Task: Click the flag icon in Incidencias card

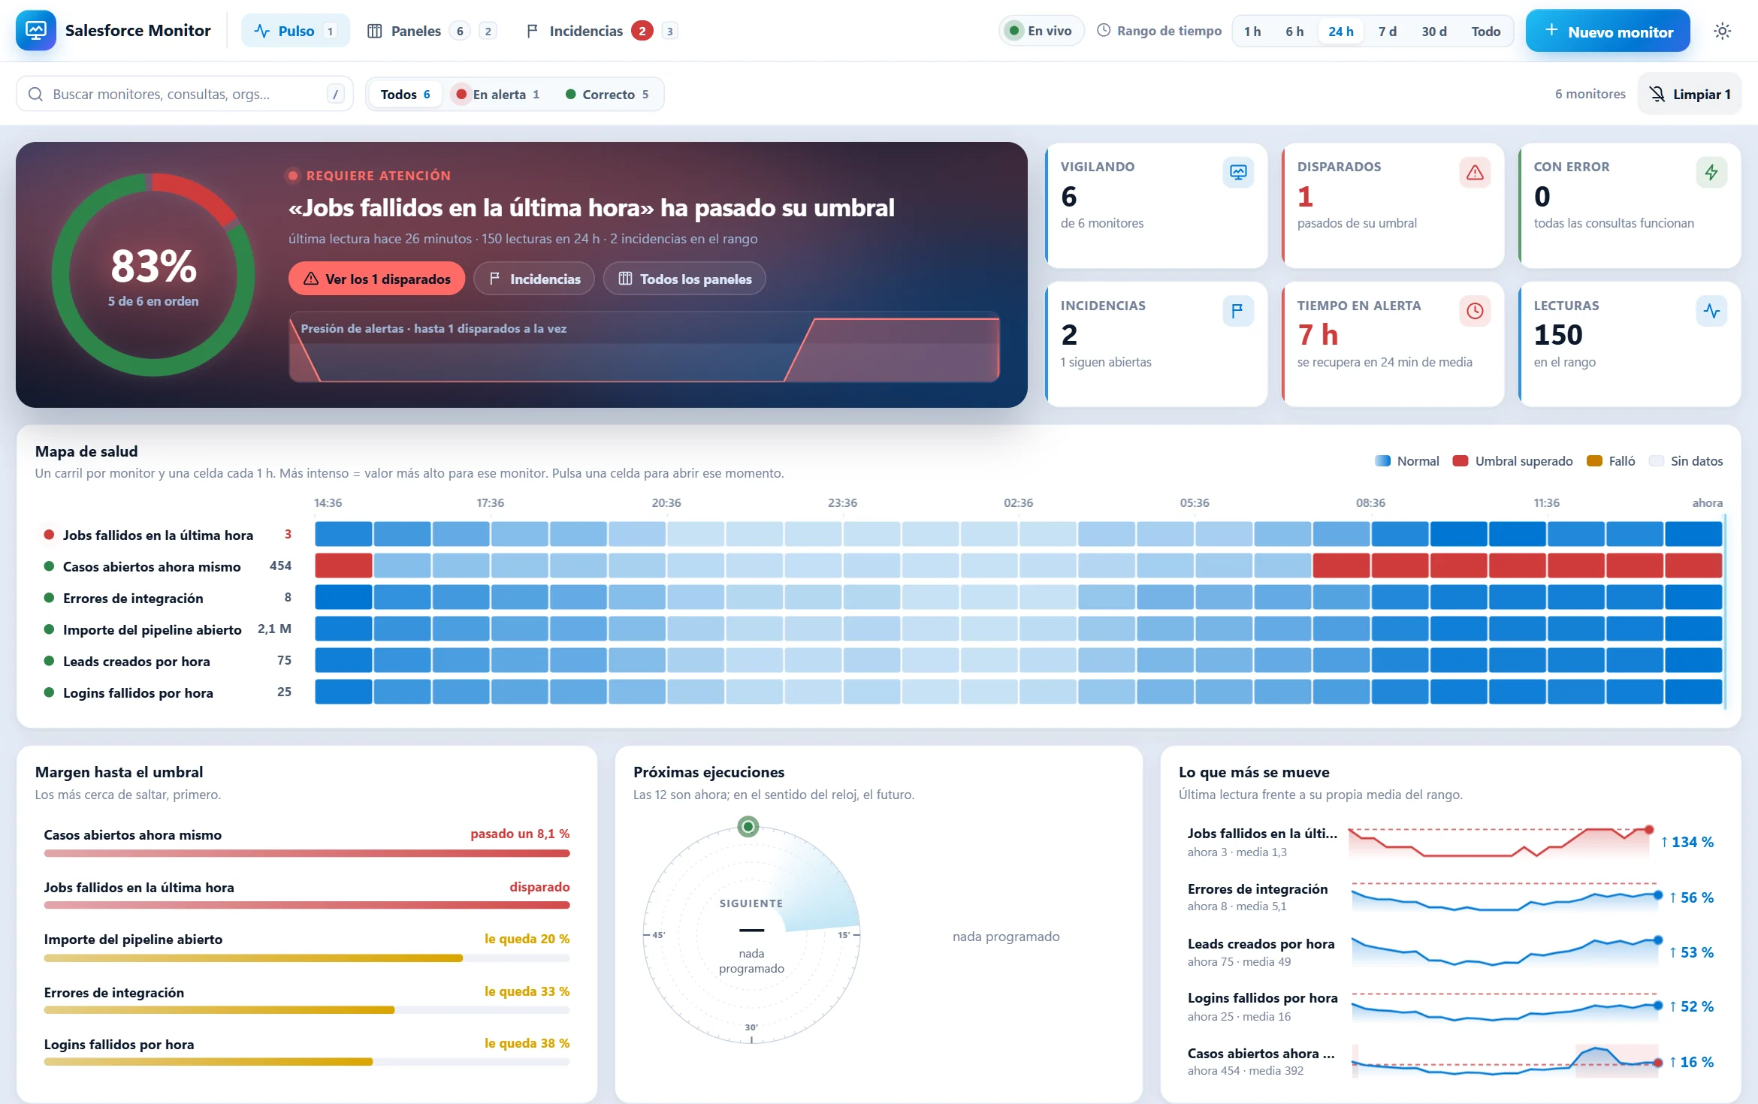Action: coord(1238,311)
